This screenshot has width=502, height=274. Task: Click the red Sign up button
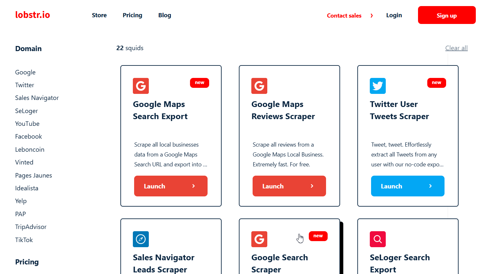click(447, 15)
